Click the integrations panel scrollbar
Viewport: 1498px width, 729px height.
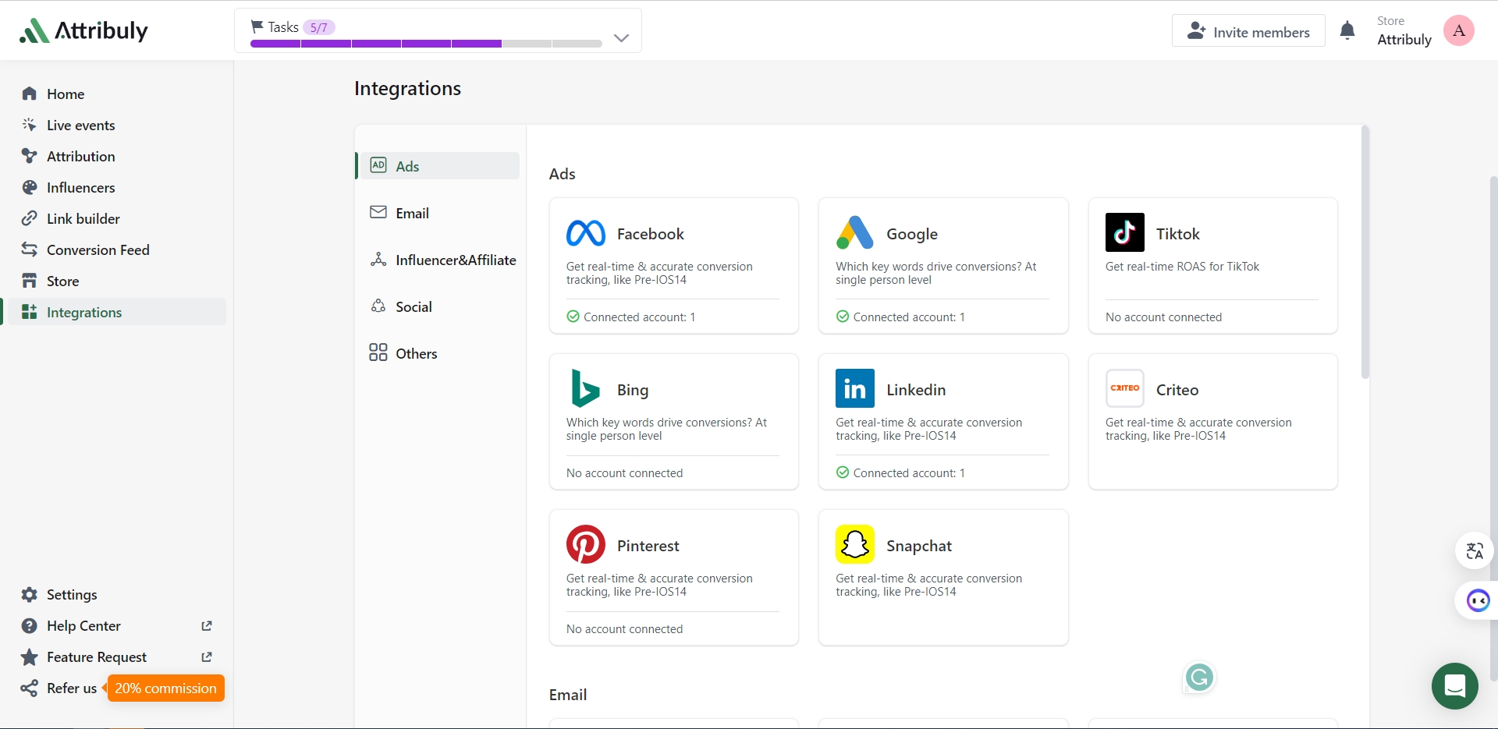click(x=1365, y=253)
